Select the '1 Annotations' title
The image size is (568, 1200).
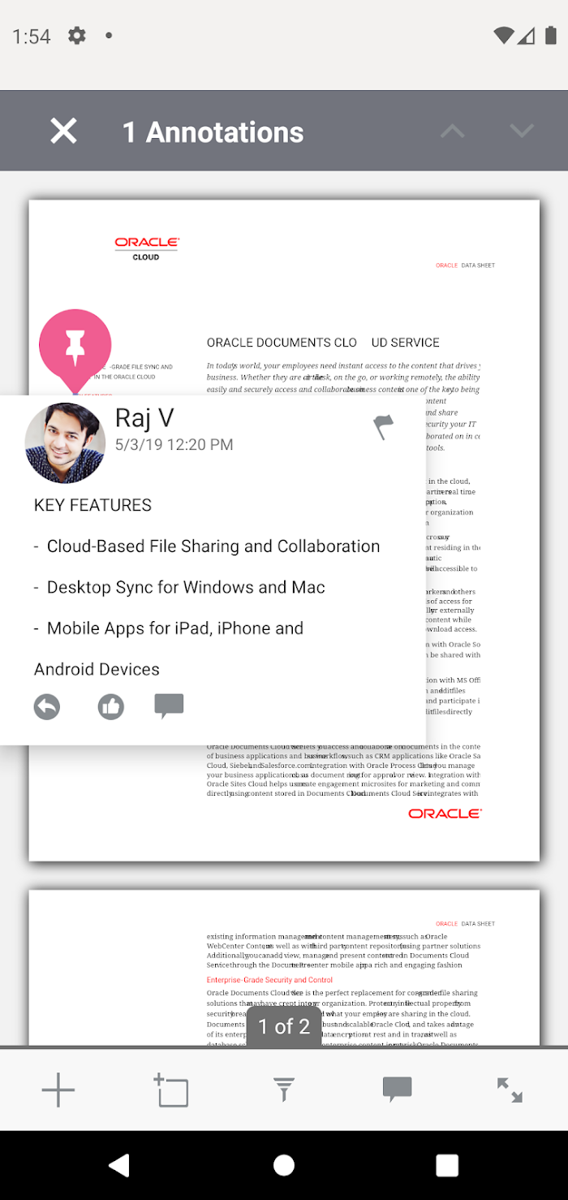click(x=213, y=132)
